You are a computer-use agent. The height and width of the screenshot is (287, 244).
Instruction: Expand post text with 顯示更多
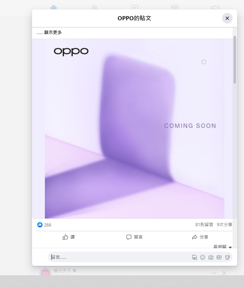coord(53,33)
